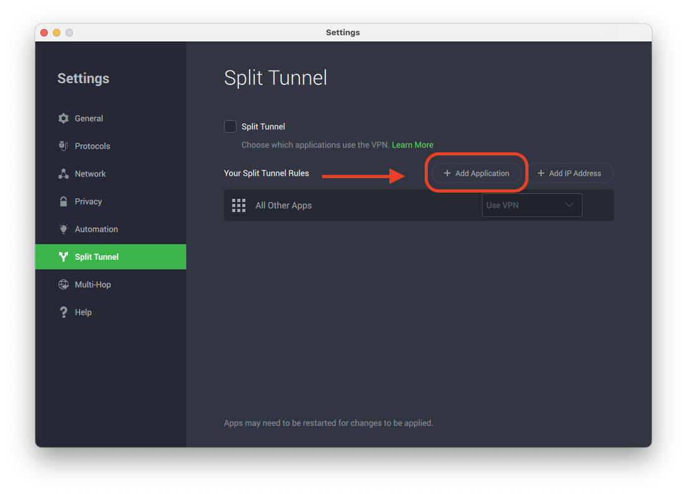Select the Split Tunnel sidebar label
This screenshot has width=687, height=494.
point(97,257)
